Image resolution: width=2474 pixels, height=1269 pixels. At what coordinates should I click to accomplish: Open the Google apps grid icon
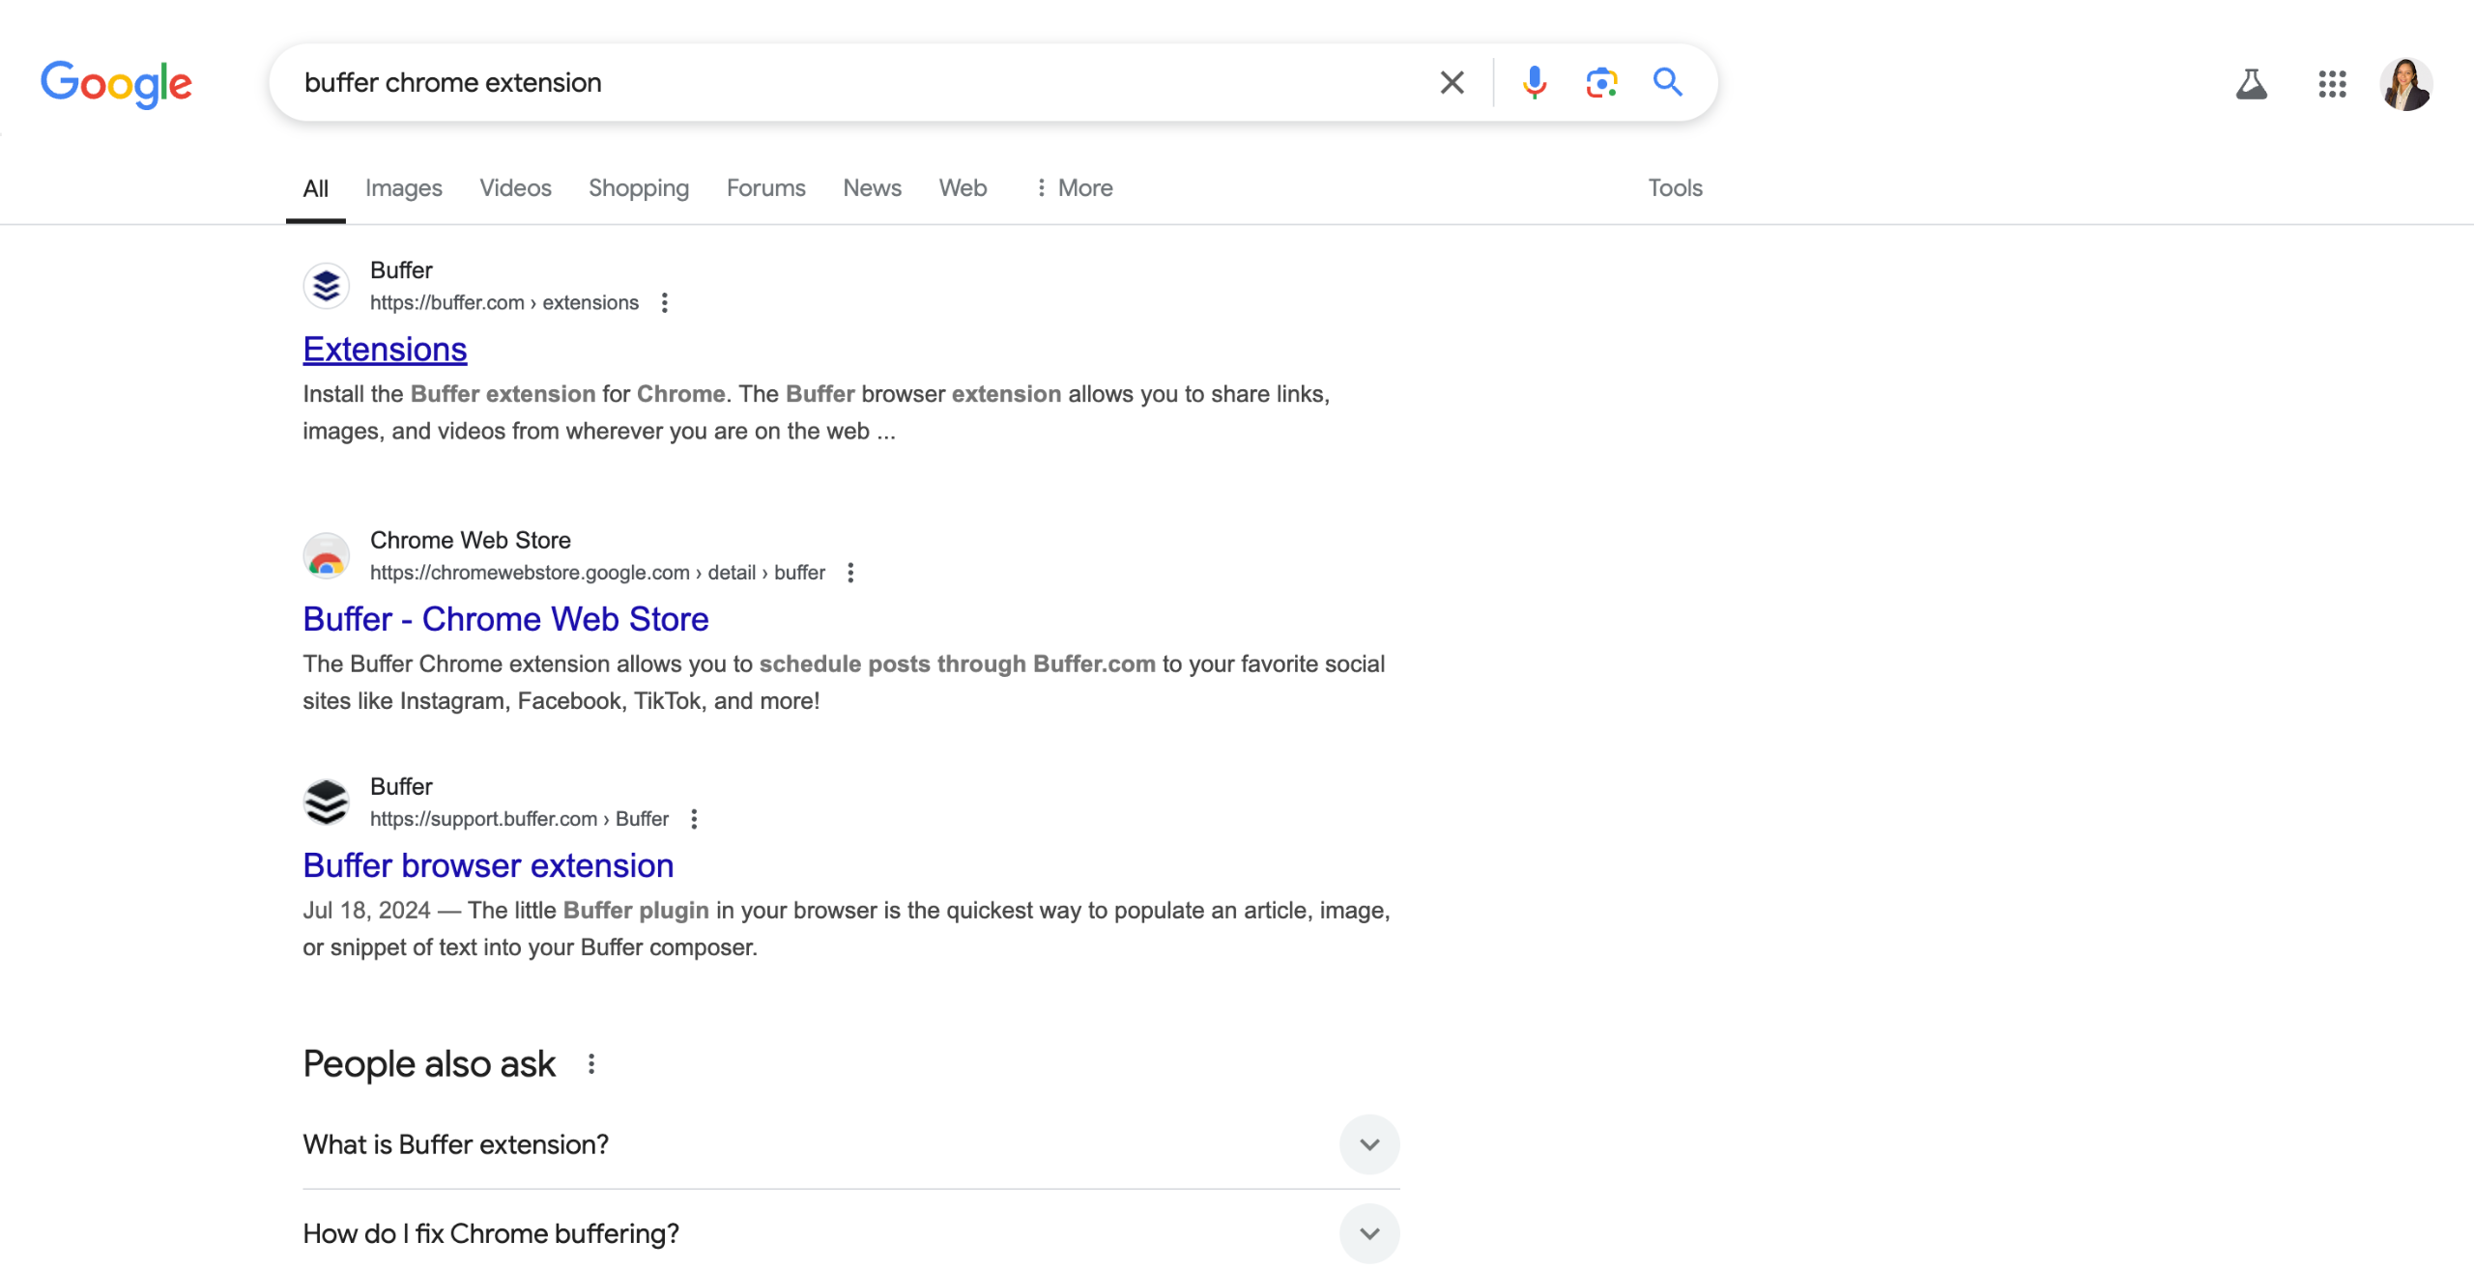[2332, 85]
